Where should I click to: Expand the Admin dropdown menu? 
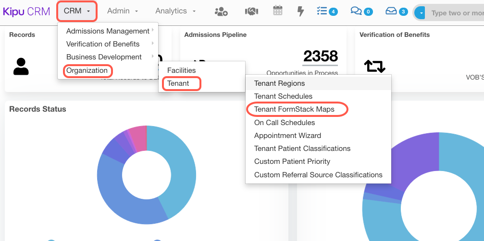tap(123, 11)
